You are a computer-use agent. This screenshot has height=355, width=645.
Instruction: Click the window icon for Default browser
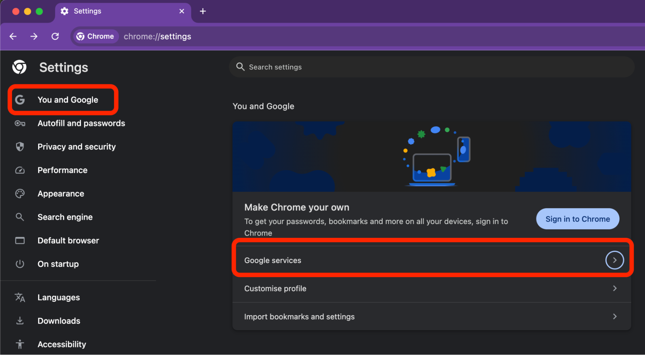pyautogui.click(x=20, y=241)
